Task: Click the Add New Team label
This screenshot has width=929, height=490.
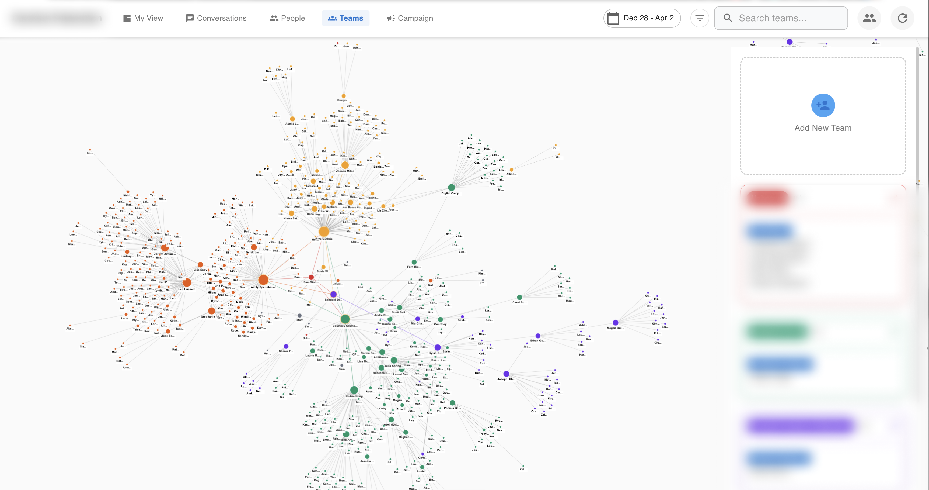Action: (823, 128)
